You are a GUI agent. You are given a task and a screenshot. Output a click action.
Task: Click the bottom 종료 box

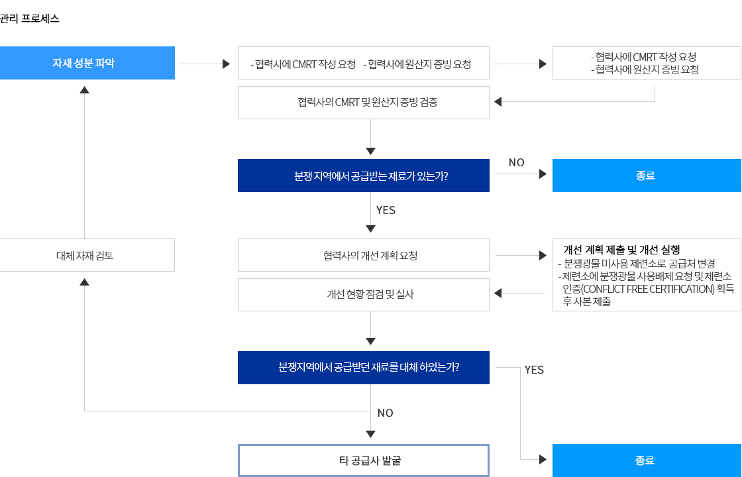(647, 460)
